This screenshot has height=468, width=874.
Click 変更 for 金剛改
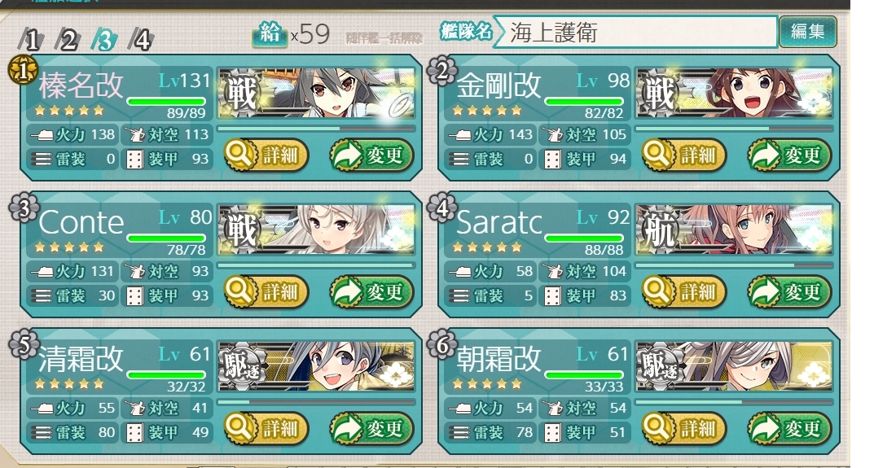(789, 155)
